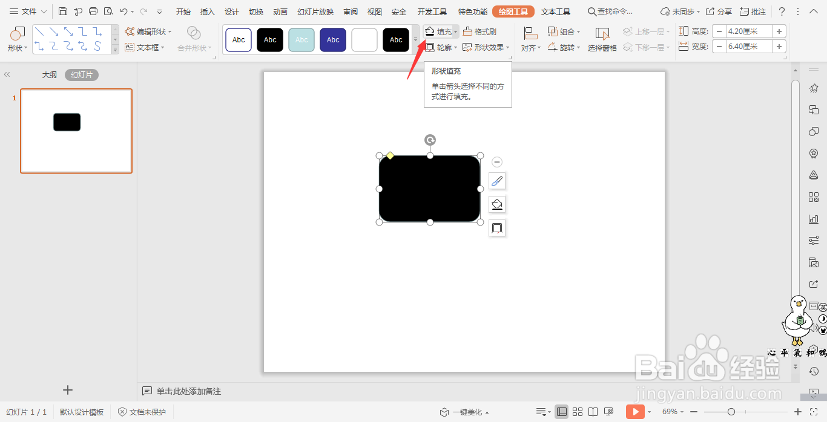Increase height with the plus stepper
This screenshot has height=422, width=827.
click(779, 31)
